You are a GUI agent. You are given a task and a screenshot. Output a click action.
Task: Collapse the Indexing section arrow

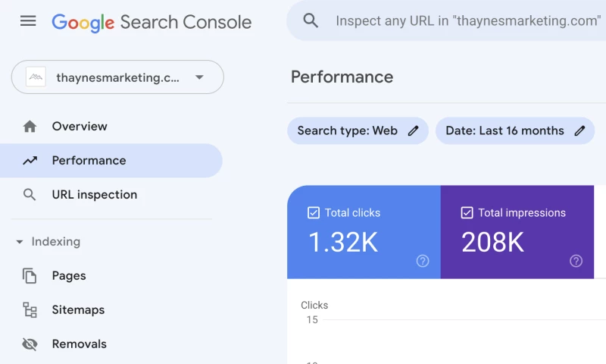pos(20,242)
